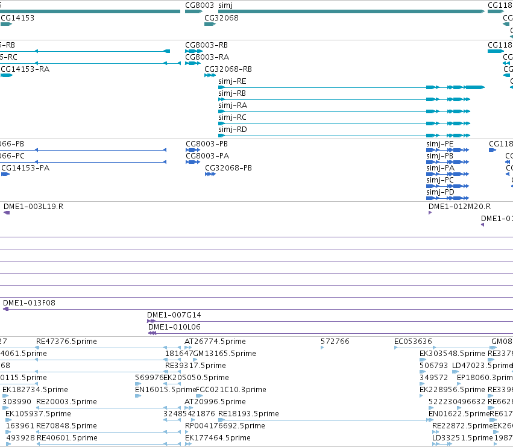The image size is (513, 447).
Task: Select transcript CG8003-RB
Action: (x=206, y=45)
